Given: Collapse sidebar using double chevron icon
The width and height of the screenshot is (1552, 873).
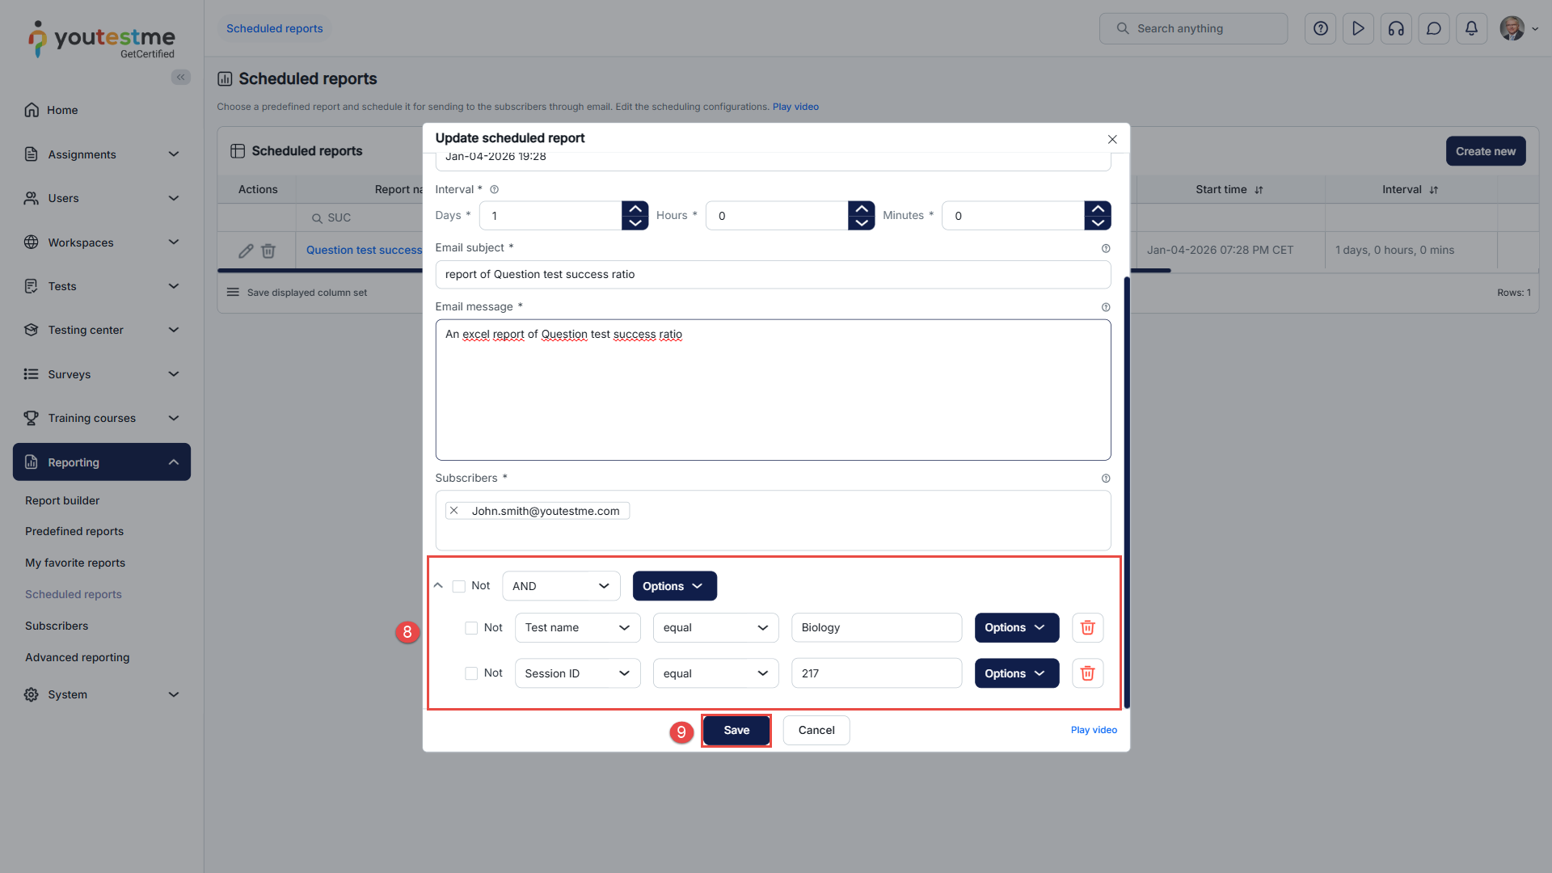Looking at the screenshot, I should (181, 77).
